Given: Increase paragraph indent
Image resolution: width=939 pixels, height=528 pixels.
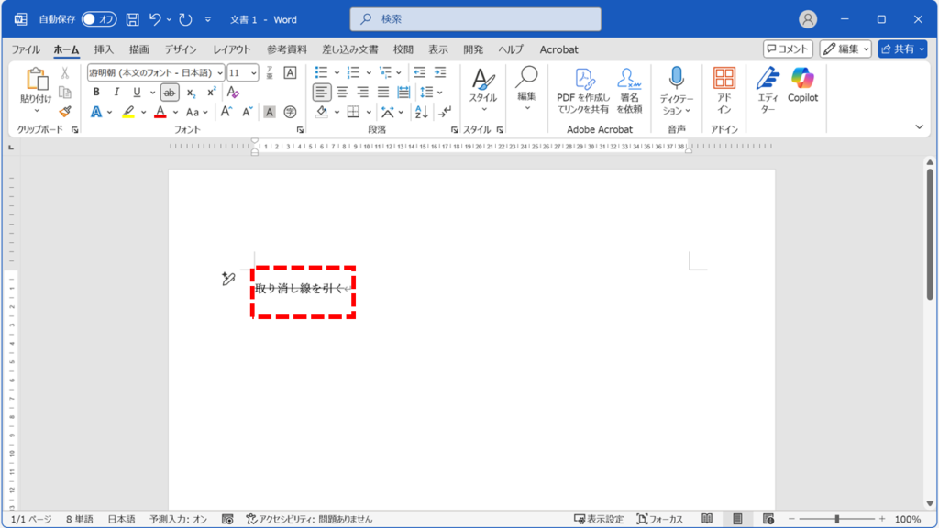Looking at the screenshot, I should pos(440,72).
